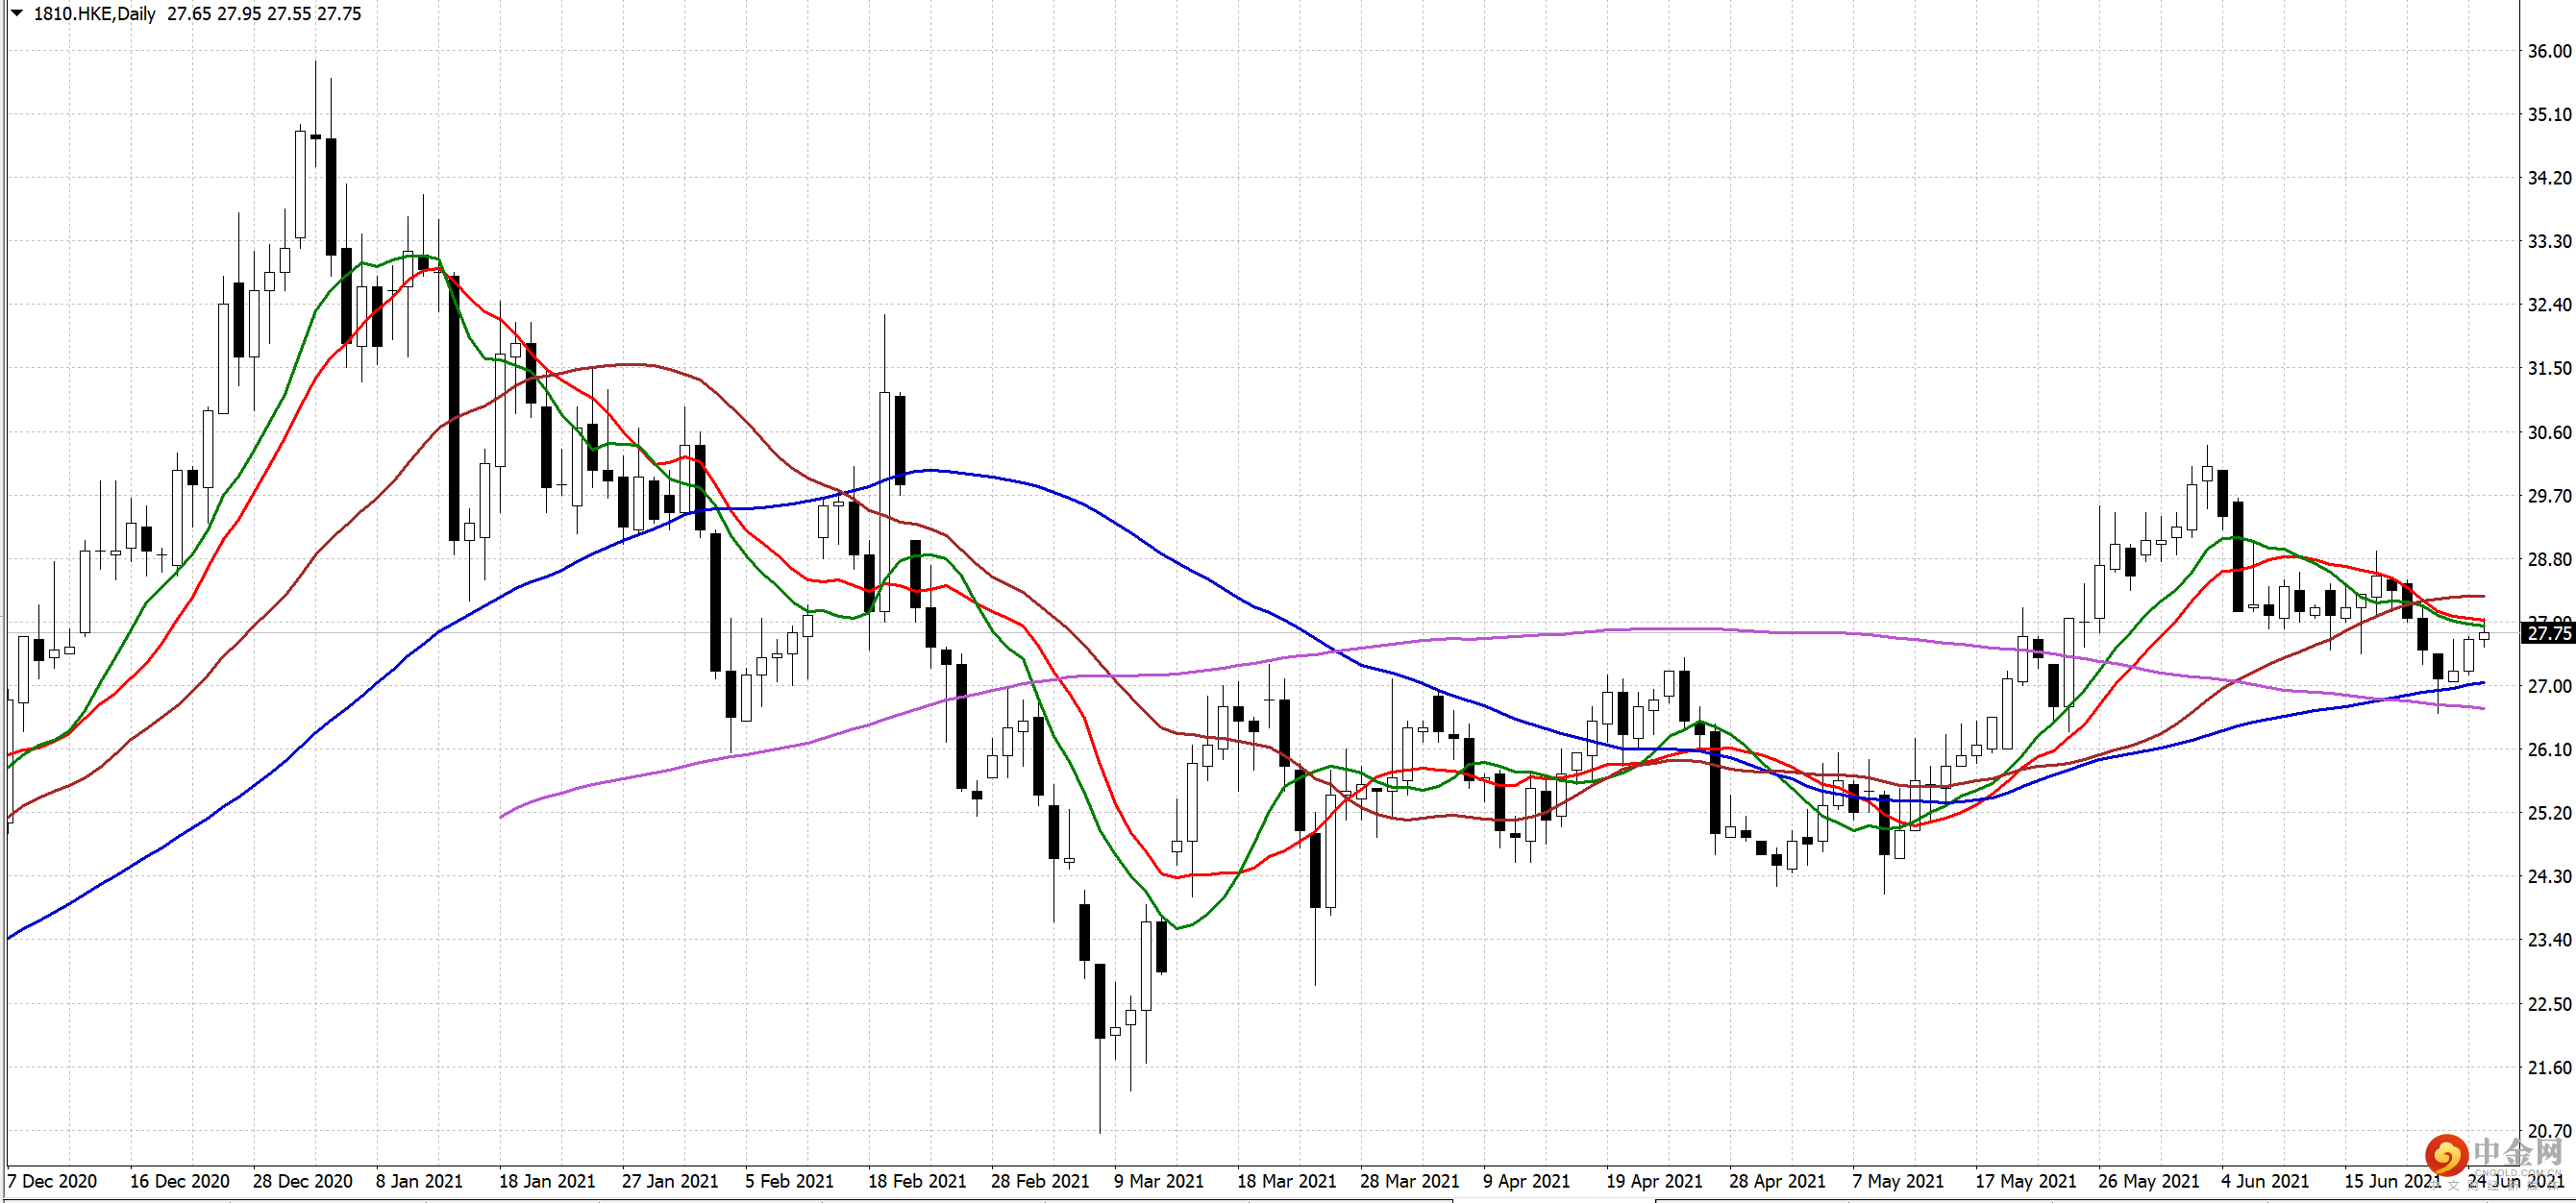Image resolution: width=2576 pixels, height=1203 pixels.
Task: Click the 9 Mar 2021 date label
Action: (x=1159, y=1181)
